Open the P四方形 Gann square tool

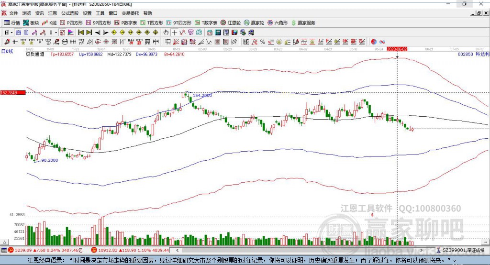tap(71, 23)
